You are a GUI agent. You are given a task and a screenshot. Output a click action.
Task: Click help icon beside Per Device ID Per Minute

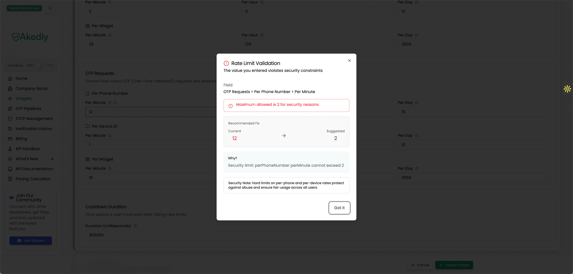click(110, 136)
